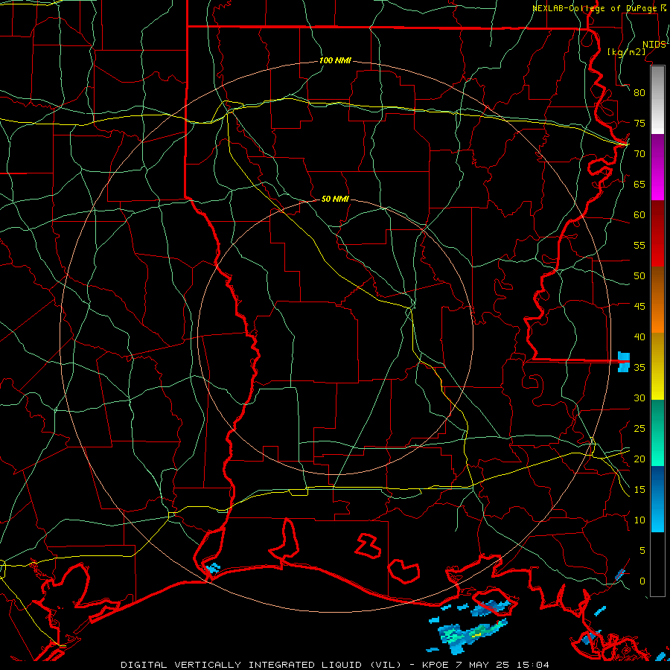Image resolution: width=670 pixels, height=670 pixels.
Task: Click the 50 NMI range ring label
Action: tap(335, 199)
